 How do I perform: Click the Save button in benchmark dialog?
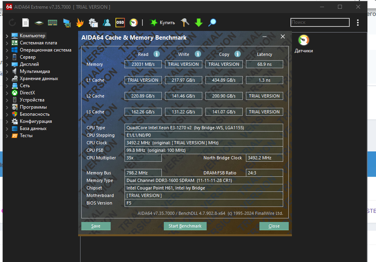click(x=96, y=226)
